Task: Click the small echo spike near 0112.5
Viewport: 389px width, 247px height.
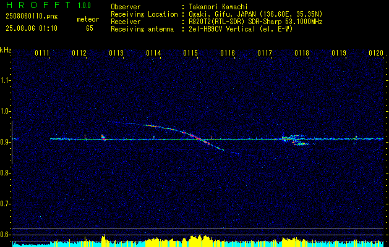Action: [x=103, y=138]
